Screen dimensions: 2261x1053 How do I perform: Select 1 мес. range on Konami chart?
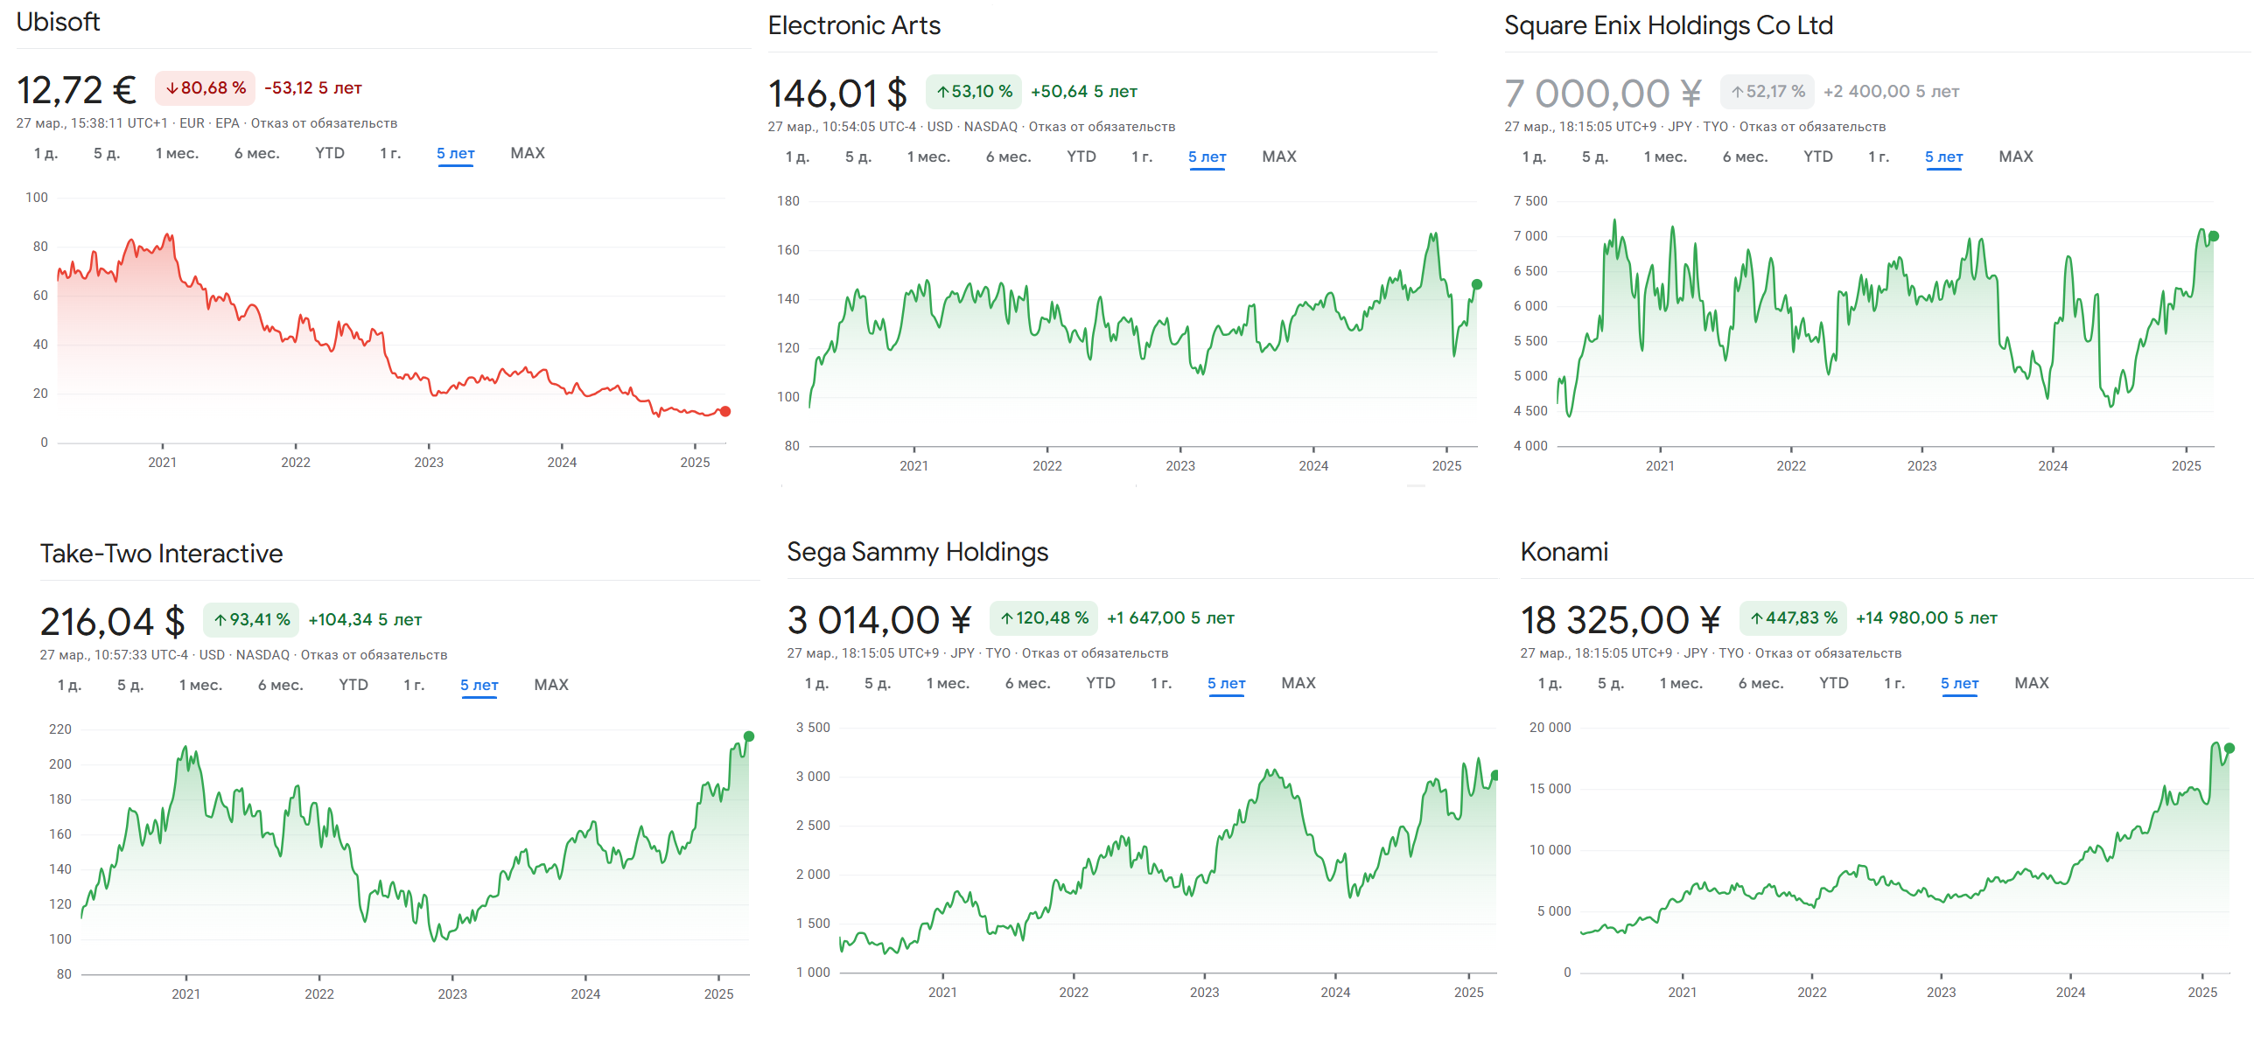[1682, 683]
